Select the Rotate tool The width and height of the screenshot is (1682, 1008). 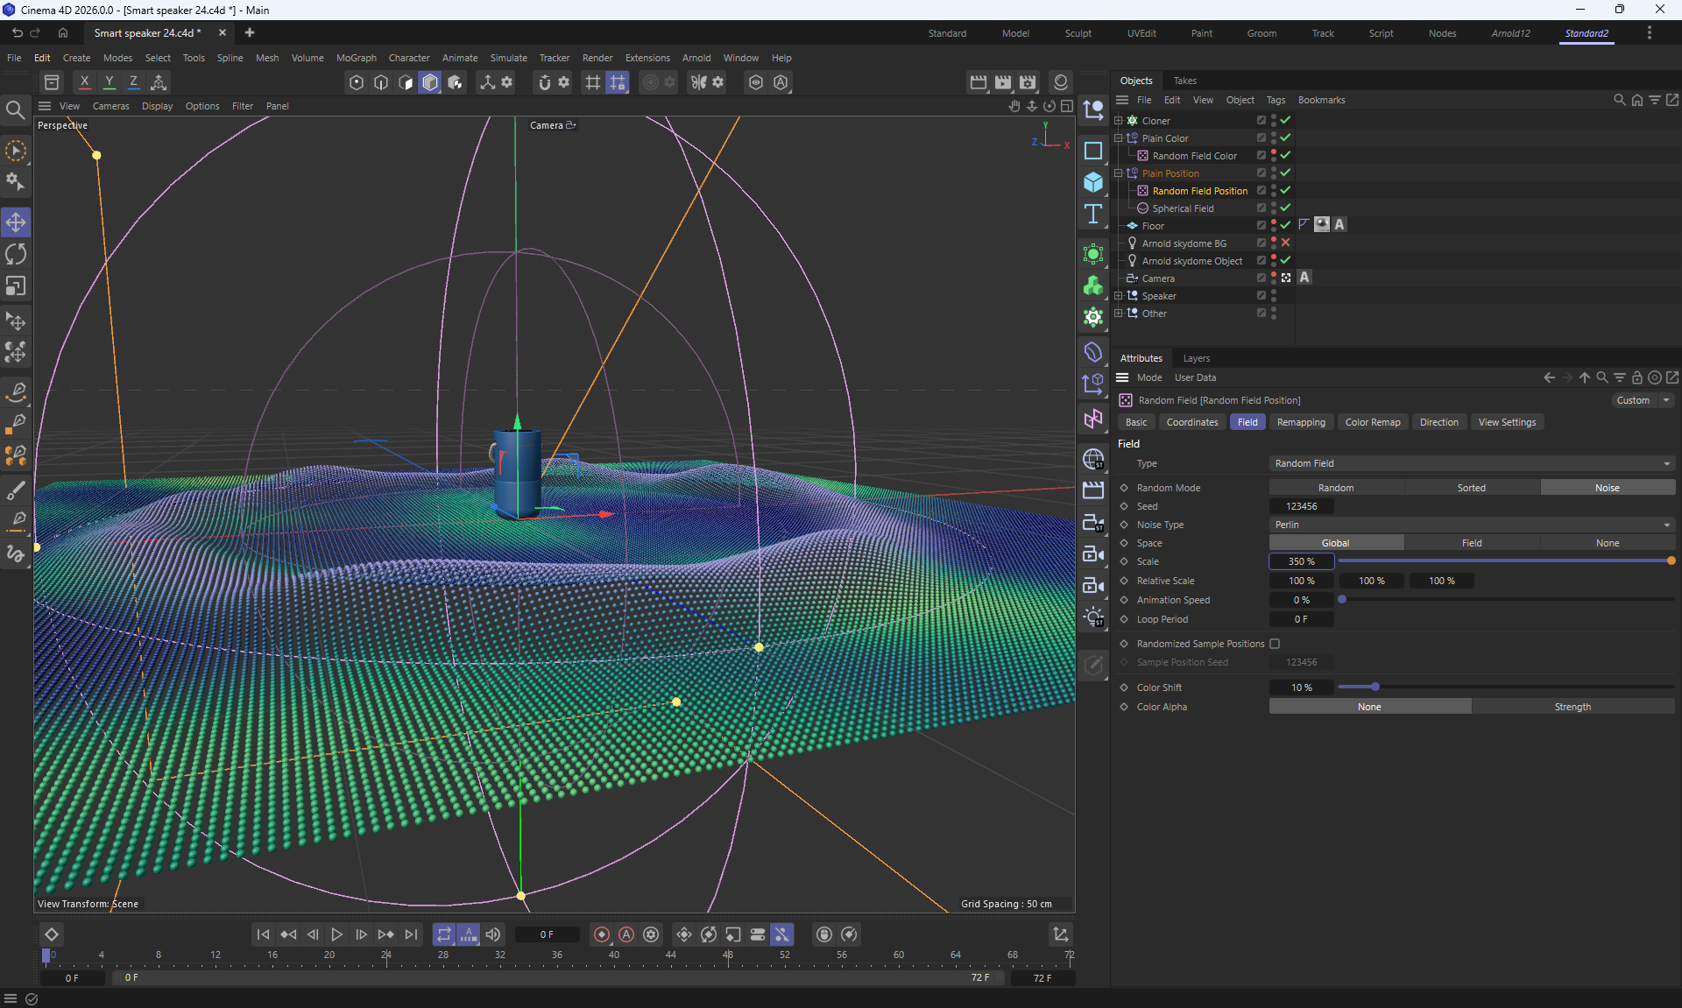click(16, 255)
